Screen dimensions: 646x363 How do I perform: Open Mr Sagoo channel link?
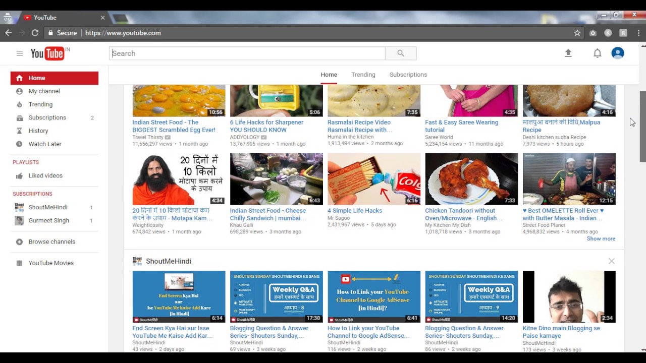[339, 218]
